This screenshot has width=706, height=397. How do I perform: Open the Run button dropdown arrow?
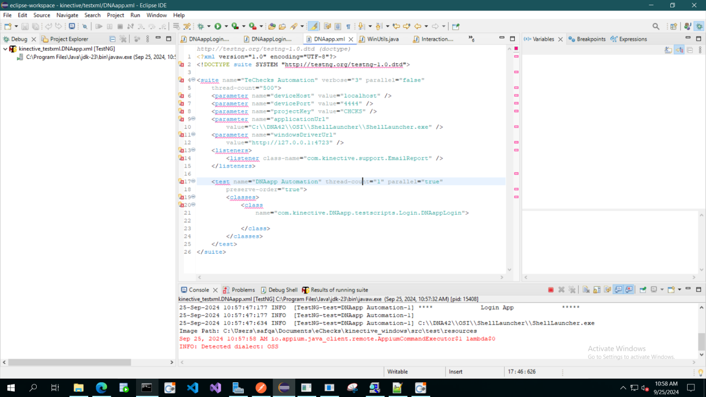(x=226, y=26)
